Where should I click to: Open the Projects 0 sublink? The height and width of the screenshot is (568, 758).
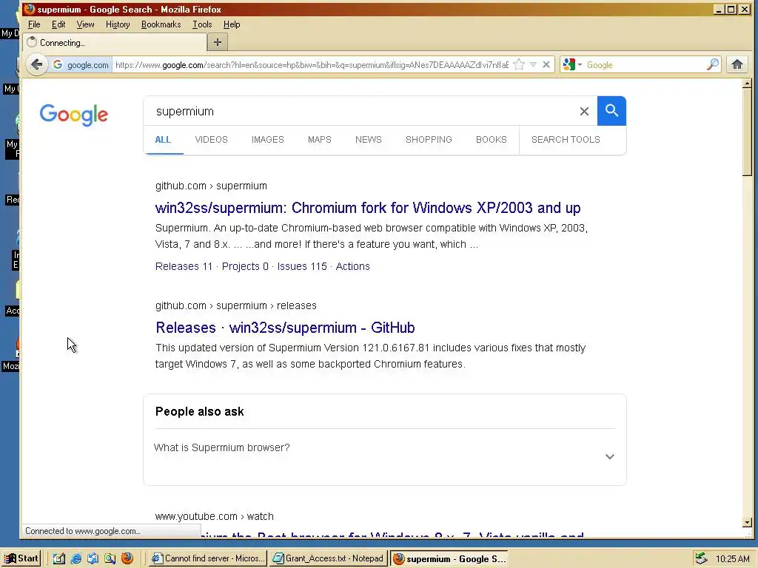[245, 266]
